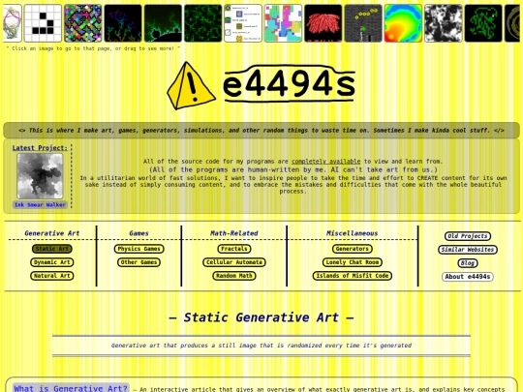The width and height of the screenshot is (523, 392).
Task: Open the green pixel creature thumbnail
Action: (483, 23)
